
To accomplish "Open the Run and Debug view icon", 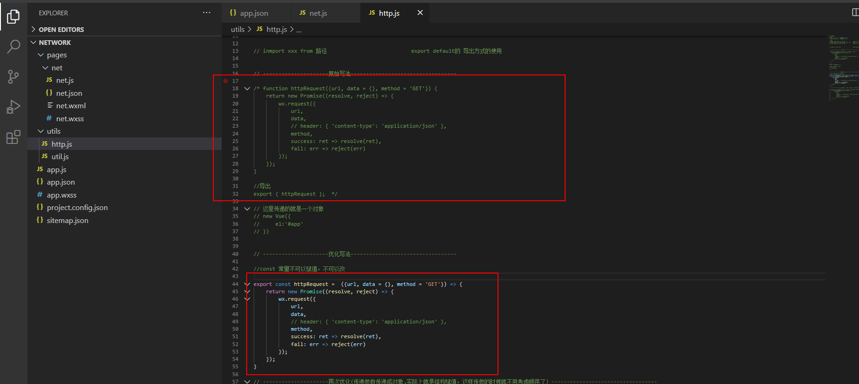I will click(x=13, y=107).
